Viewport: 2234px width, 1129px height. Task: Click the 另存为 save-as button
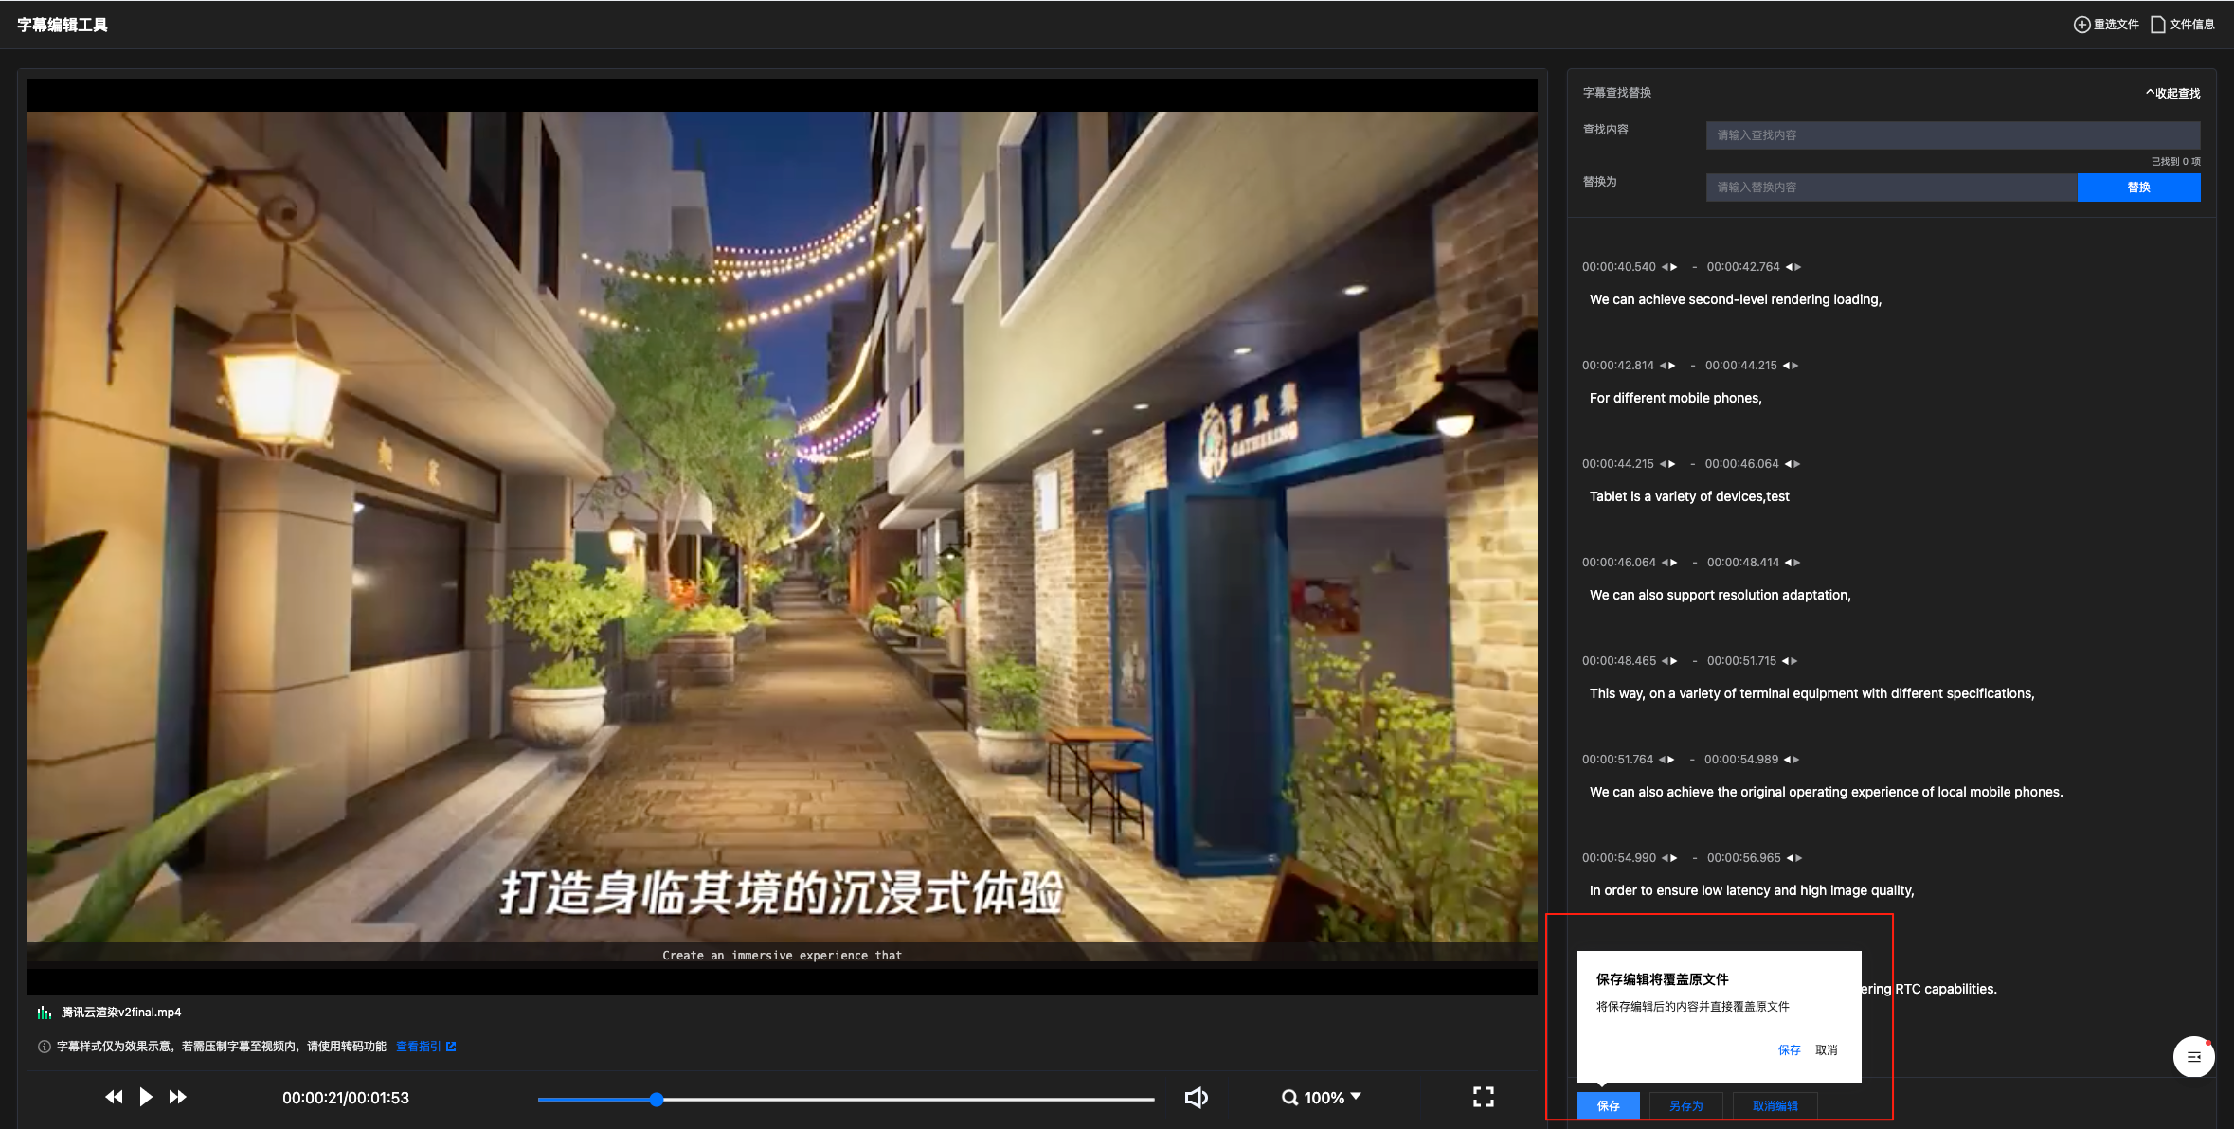pyautogui.click(x=1685, y=1105)
